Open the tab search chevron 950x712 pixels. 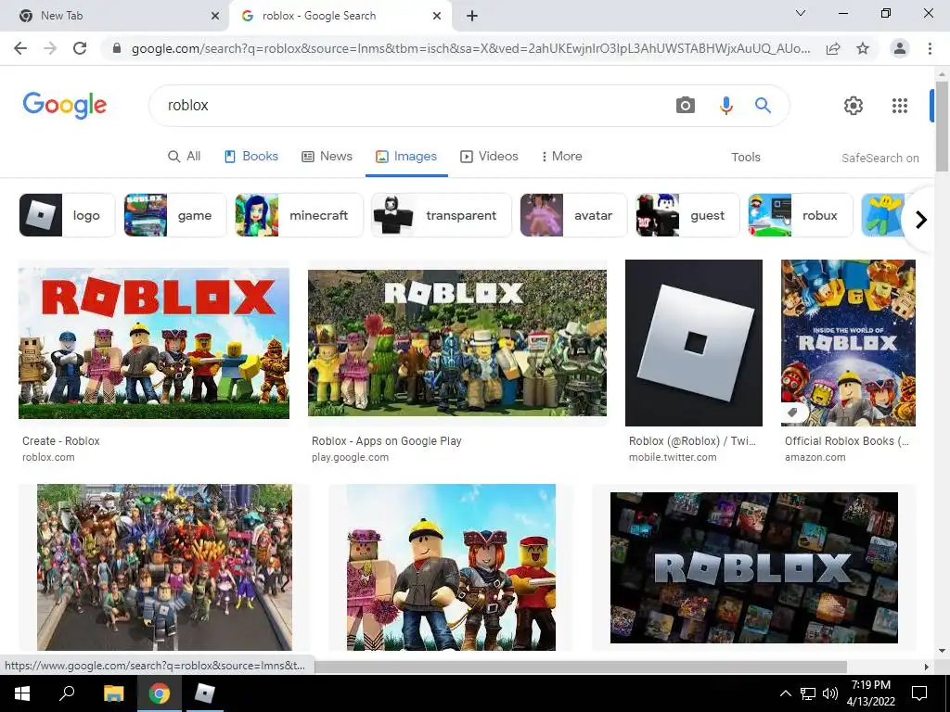coord(801,13)
